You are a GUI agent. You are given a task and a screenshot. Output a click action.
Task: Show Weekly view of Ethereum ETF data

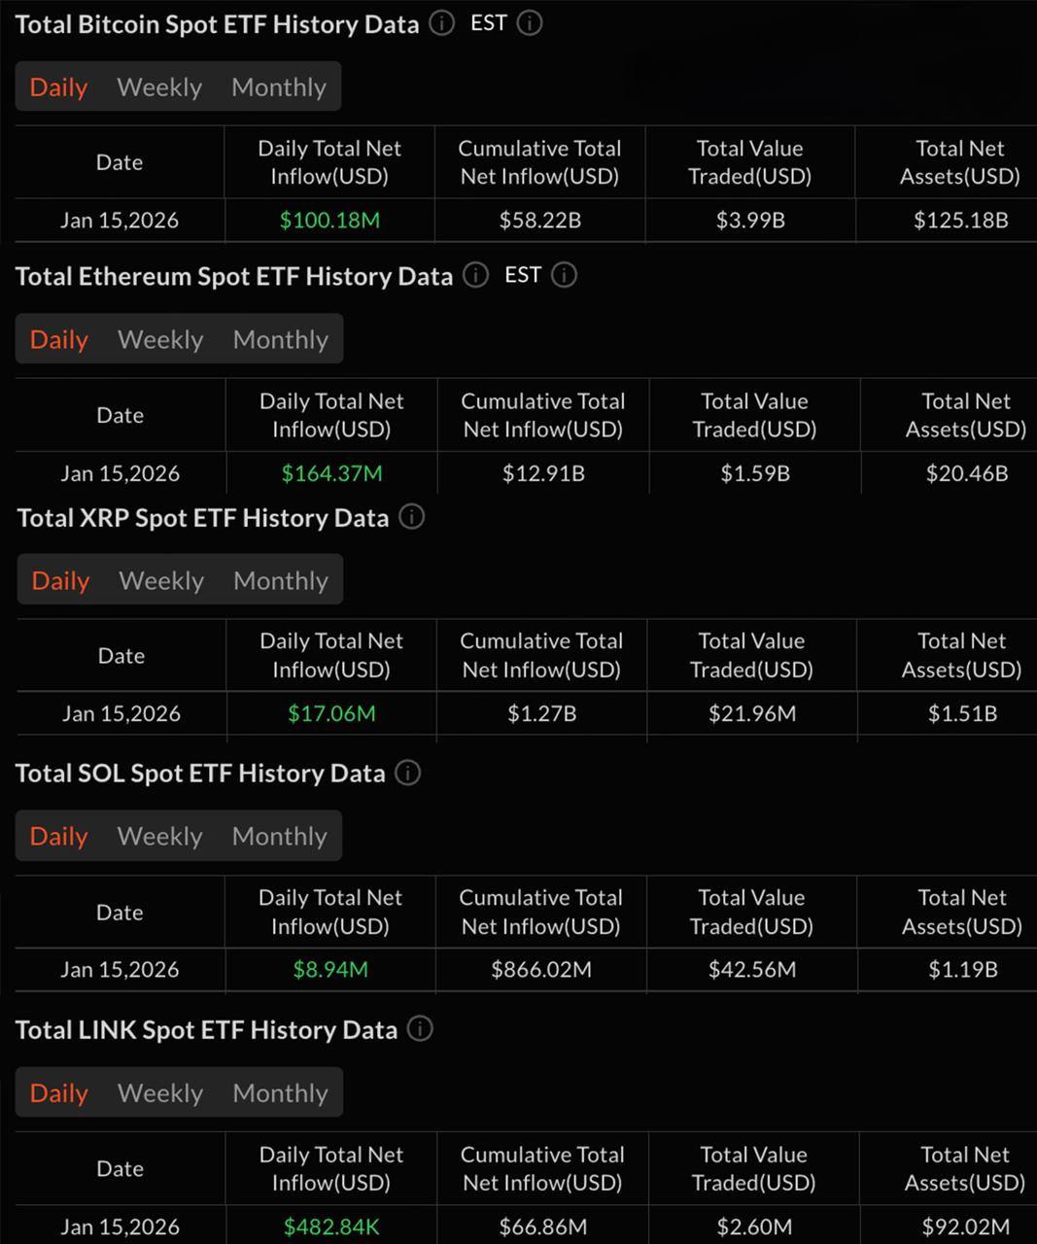[x=160, y=340]
